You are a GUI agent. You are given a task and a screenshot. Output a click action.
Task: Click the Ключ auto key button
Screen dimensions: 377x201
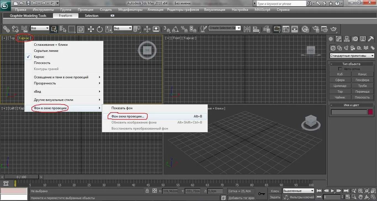tap(275, 191)
